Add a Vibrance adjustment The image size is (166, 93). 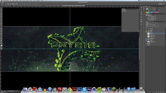click(155, 17)
